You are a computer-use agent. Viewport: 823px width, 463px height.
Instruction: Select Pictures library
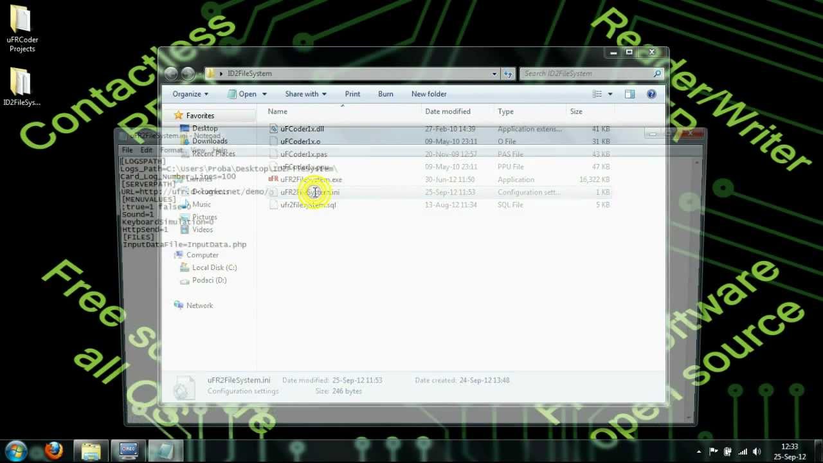pos(204,217)
